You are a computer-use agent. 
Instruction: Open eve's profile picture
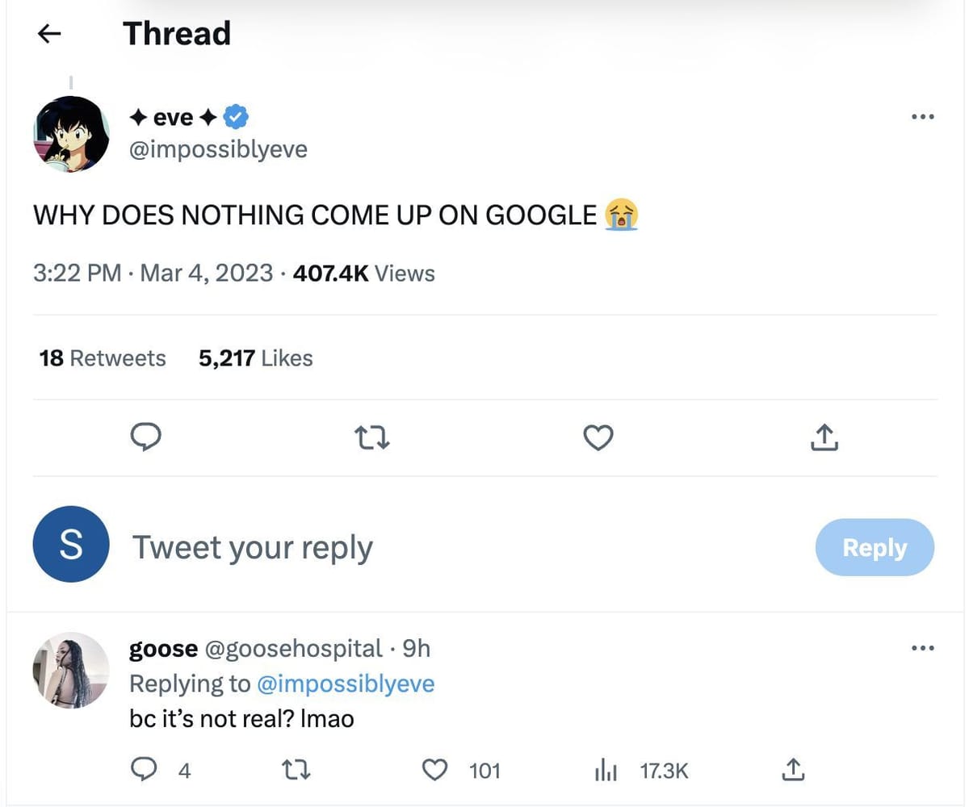(x=71, y=134)
